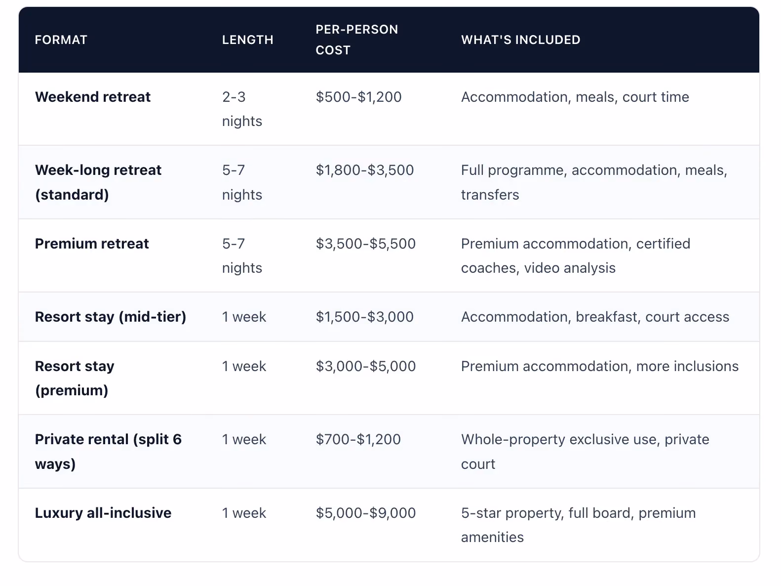Viewport: 781px width, 586px height.
Task: Click '5-star property, full board' cell
Action: 578,525
